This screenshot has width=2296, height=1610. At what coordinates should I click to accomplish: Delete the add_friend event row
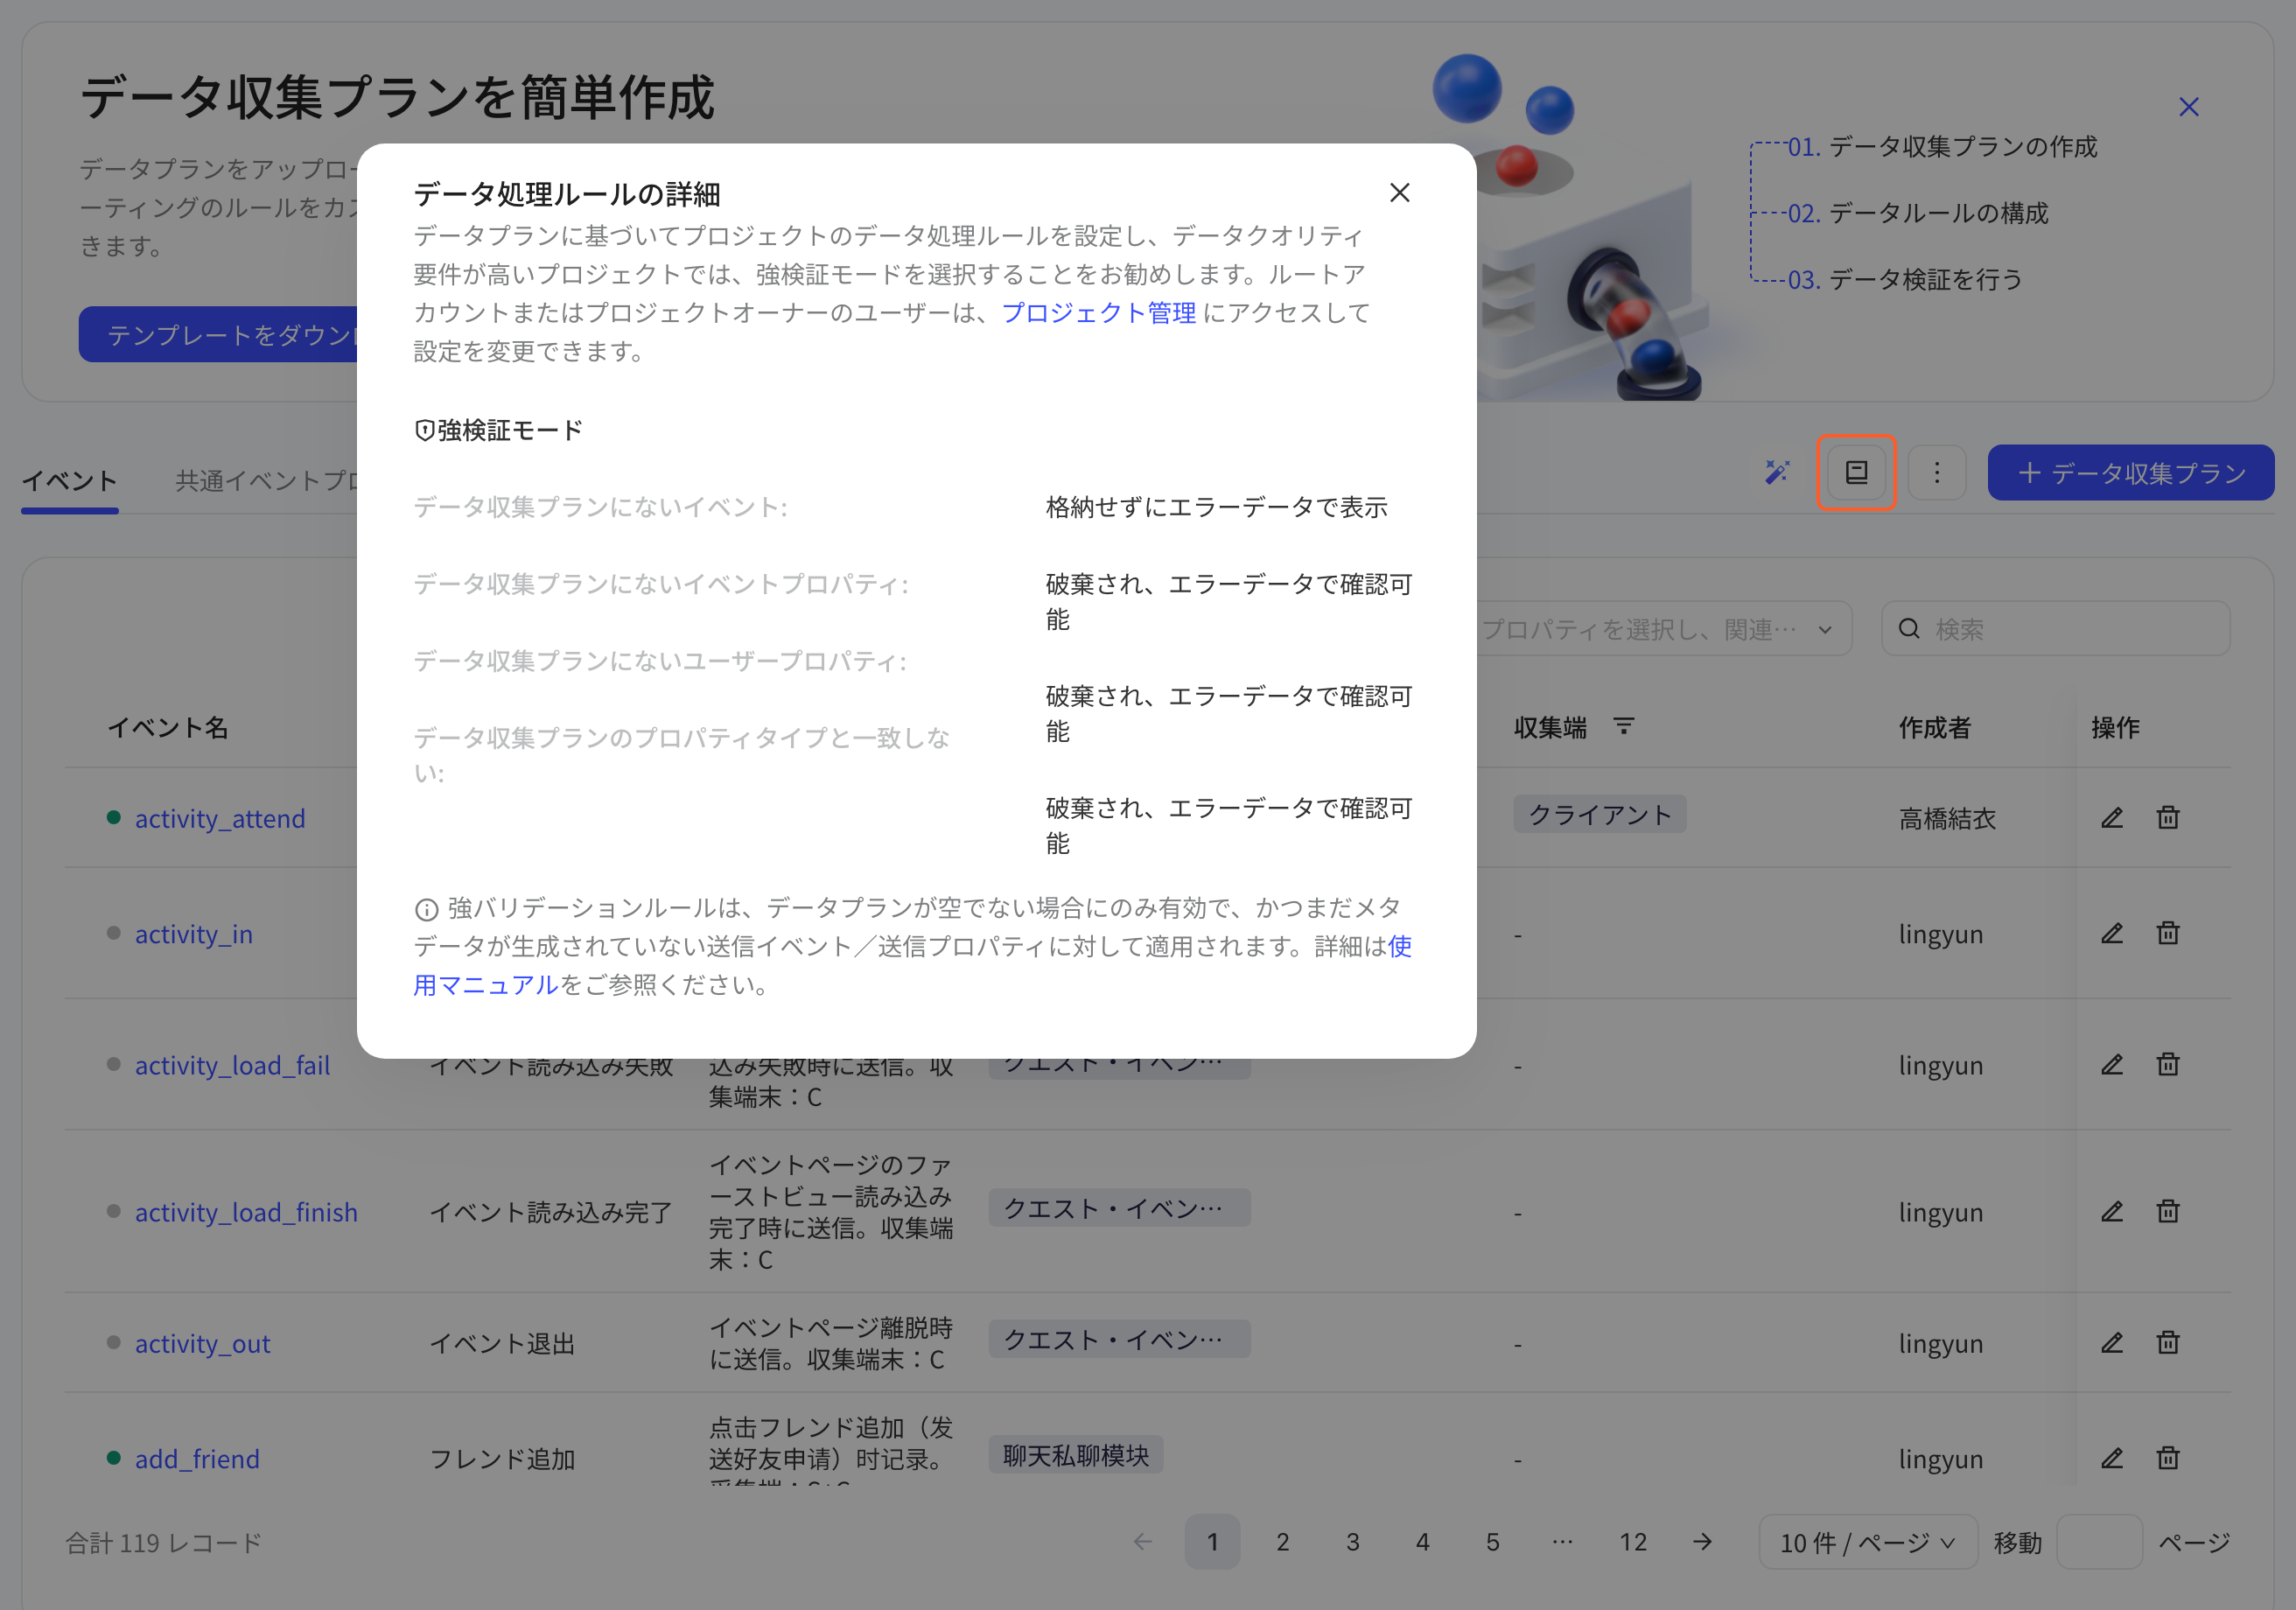click(x=2168, y=1458)
